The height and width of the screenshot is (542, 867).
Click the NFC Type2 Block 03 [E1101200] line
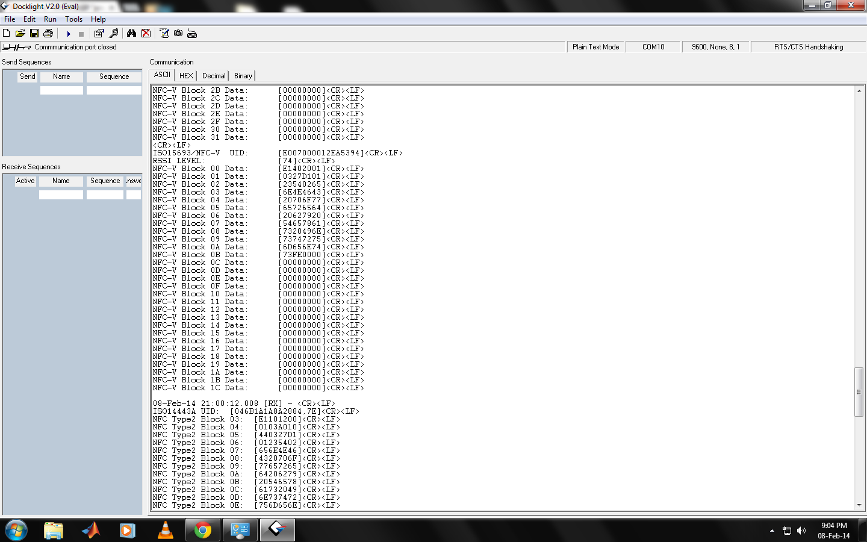[246, 419]
